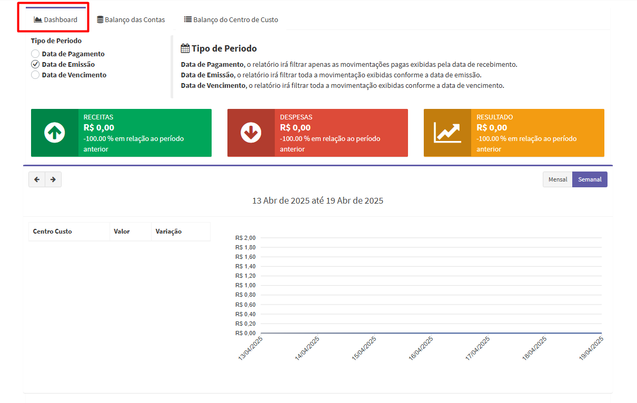Image resolution: width=637 pixels, height=403 pixels.
Task: Switch to Semanal view
Action: click(590, 179)
